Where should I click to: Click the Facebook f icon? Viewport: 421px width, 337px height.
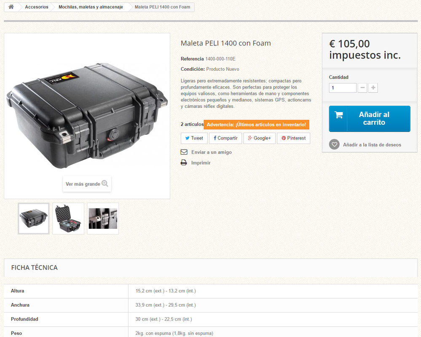pyautogui.click(x=215, y=138)
